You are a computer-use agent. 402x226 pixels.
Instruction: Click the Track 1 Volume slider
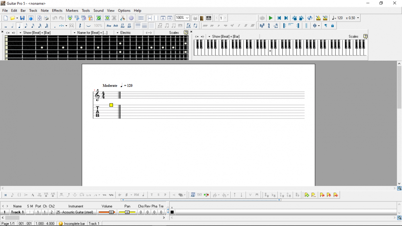coord(107,212)
